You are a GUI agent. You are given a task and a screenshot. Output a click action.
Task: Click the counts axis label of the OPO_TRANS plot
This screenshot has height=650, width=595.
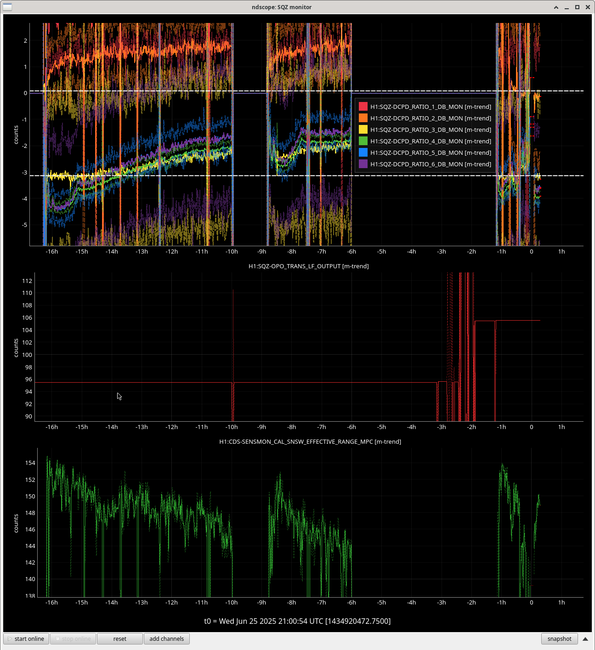16,348
